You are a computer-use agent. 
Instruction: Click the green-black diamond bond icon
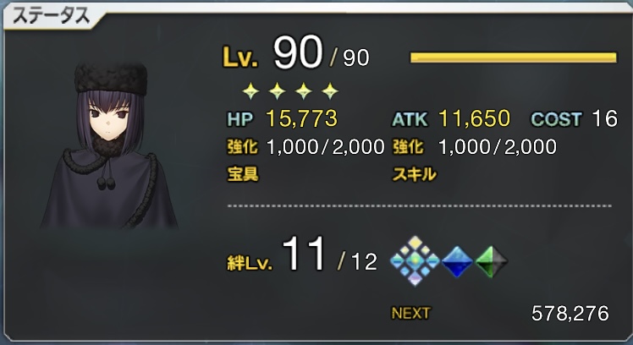coord(492,261)
